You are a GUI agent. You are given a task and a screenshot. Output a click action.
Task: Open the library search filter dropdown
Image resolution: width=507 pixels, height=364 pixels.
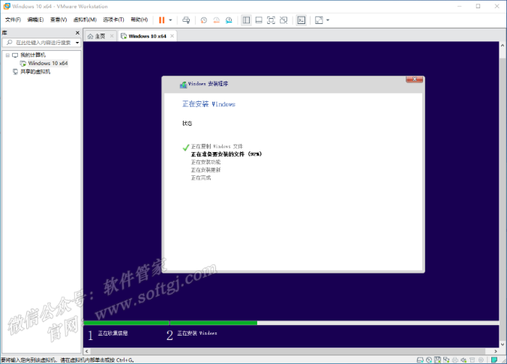pyautogui.click(x=77, y=43)
